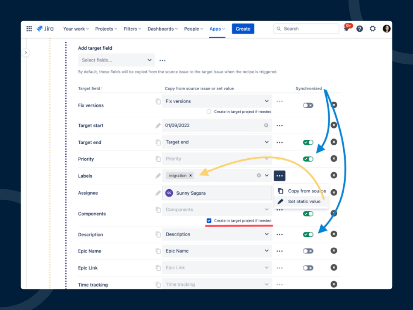Remove the Description field row
The image size is (413, 310).
334,234
